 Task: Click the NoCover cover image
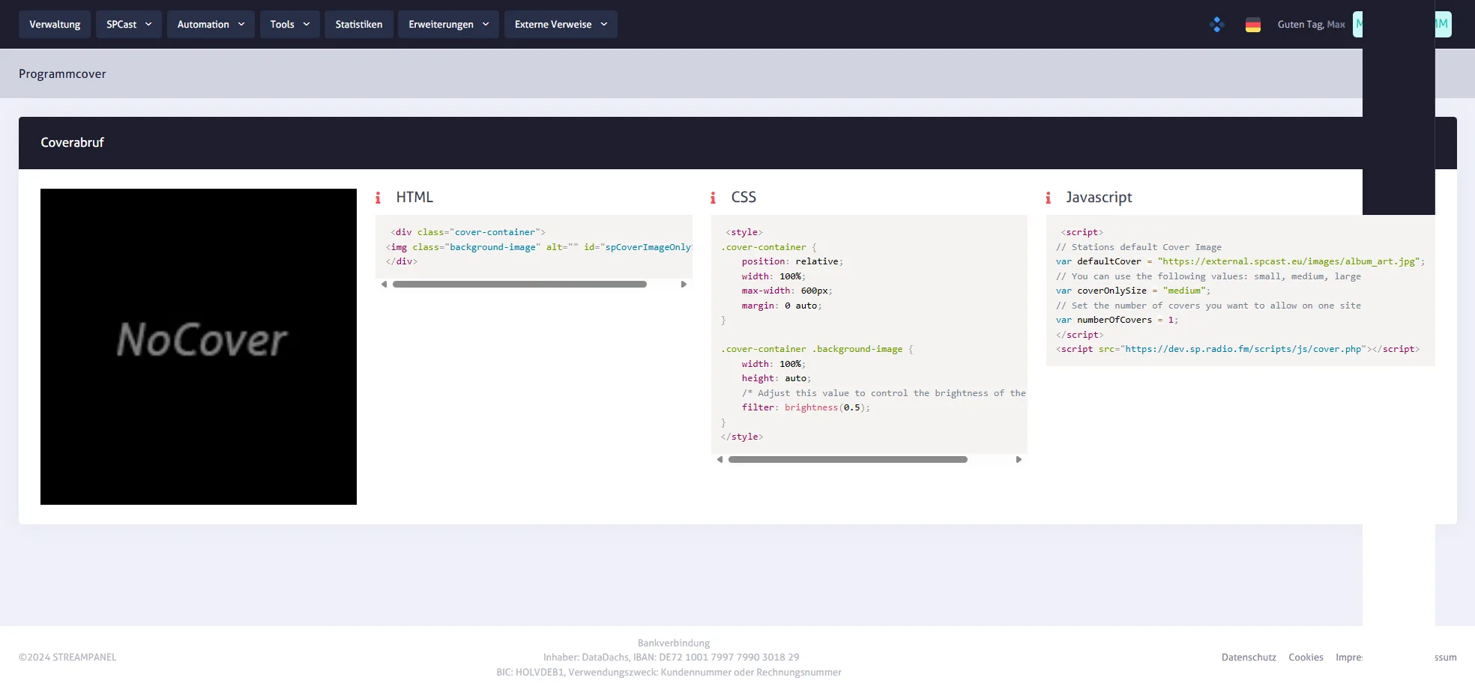199,347
